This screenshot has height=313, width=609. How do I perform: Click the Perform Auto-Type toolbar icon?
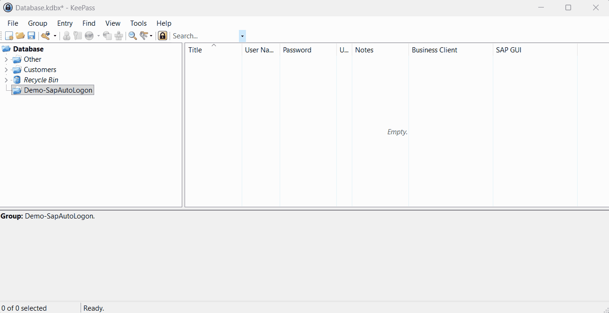(x=119, y=36)
